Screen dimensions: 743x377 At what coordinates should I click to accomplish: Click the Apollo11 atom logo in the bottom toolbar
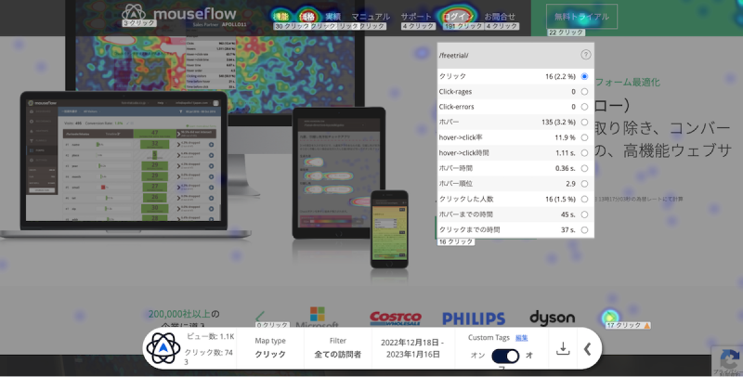[x=163, y=348]
